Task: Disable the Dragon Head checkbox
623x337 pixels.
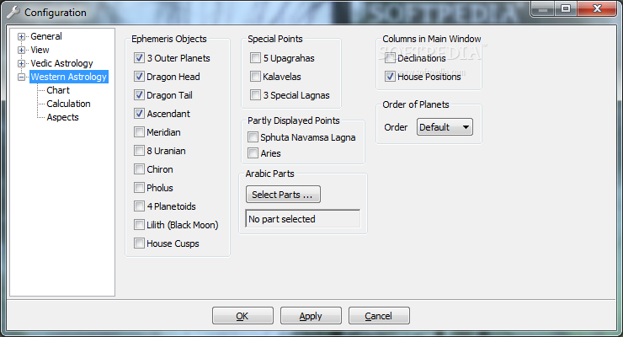Action: pyautogui.click(x=139, y=77)
